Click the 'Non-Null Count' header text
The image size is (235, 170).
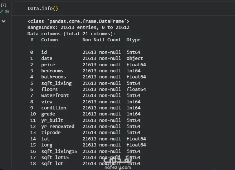click(x=102, y=40)
